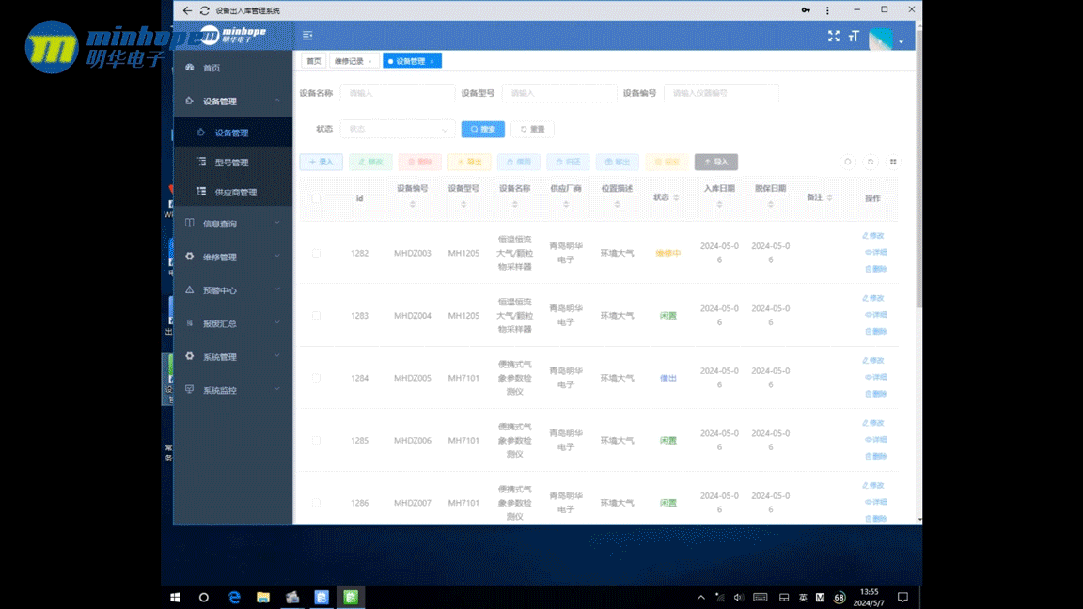Click the blue 搜索 search button
Image resolution: width=1083 pixels, height=609 pixels.
click(483, 129)
